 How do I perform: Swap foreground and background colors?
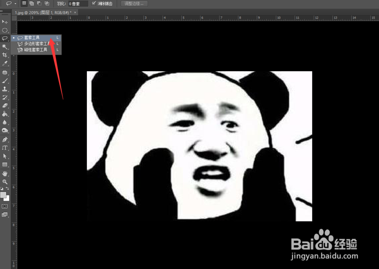7,188
